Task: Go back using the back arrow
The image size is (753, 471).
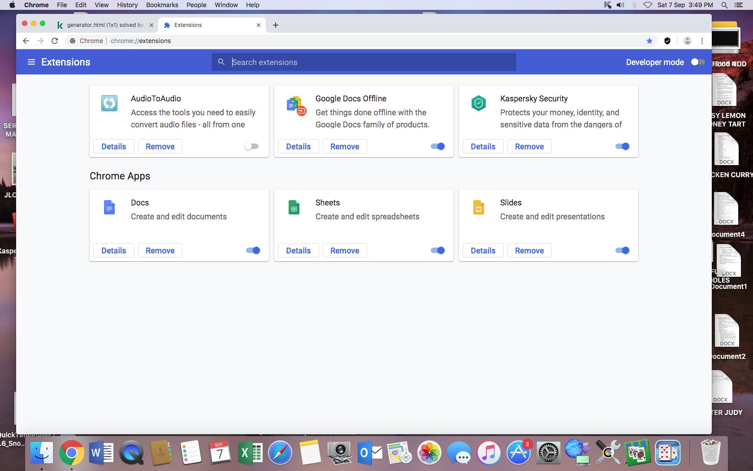Action: point(26,41)
